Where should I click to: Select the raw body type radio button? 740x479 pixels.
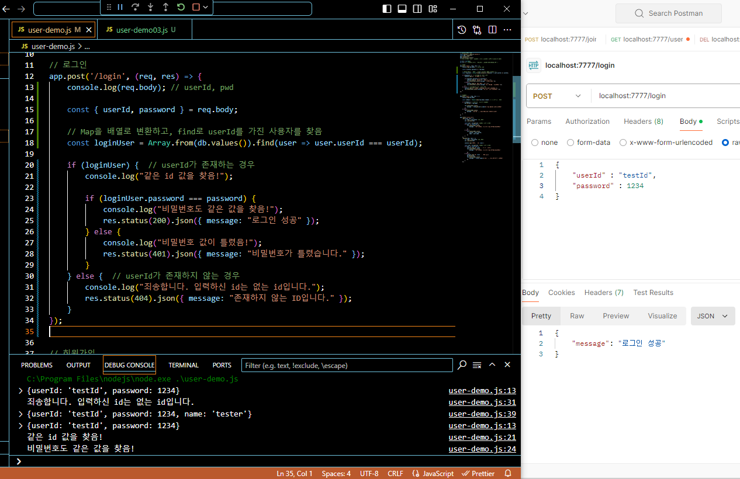725,143
